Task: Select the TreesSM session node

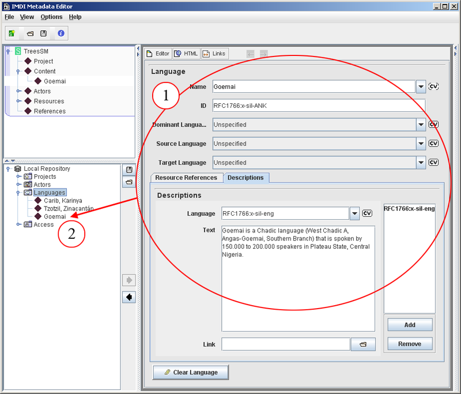Action: coord(36,51)
